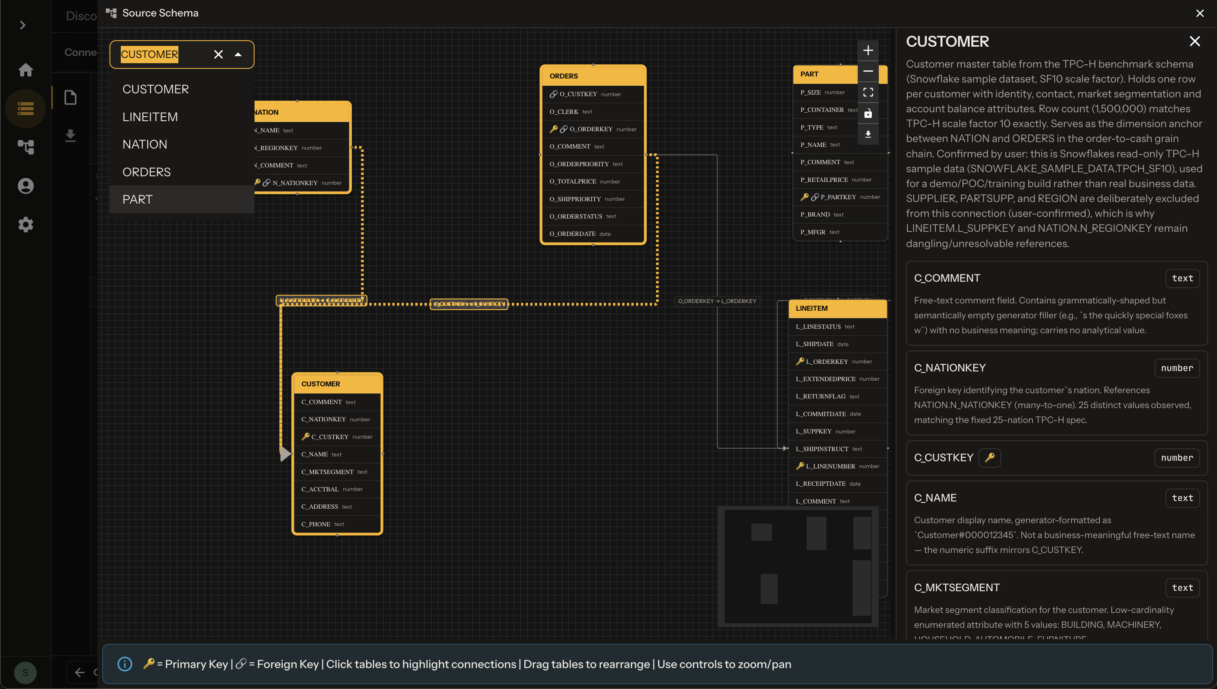
Task: Click the home icon in sidebar
Action: (25, 70)
